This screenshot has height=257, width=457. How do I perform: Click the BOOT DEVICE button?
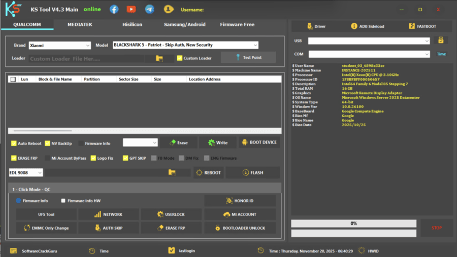(259, 142)
